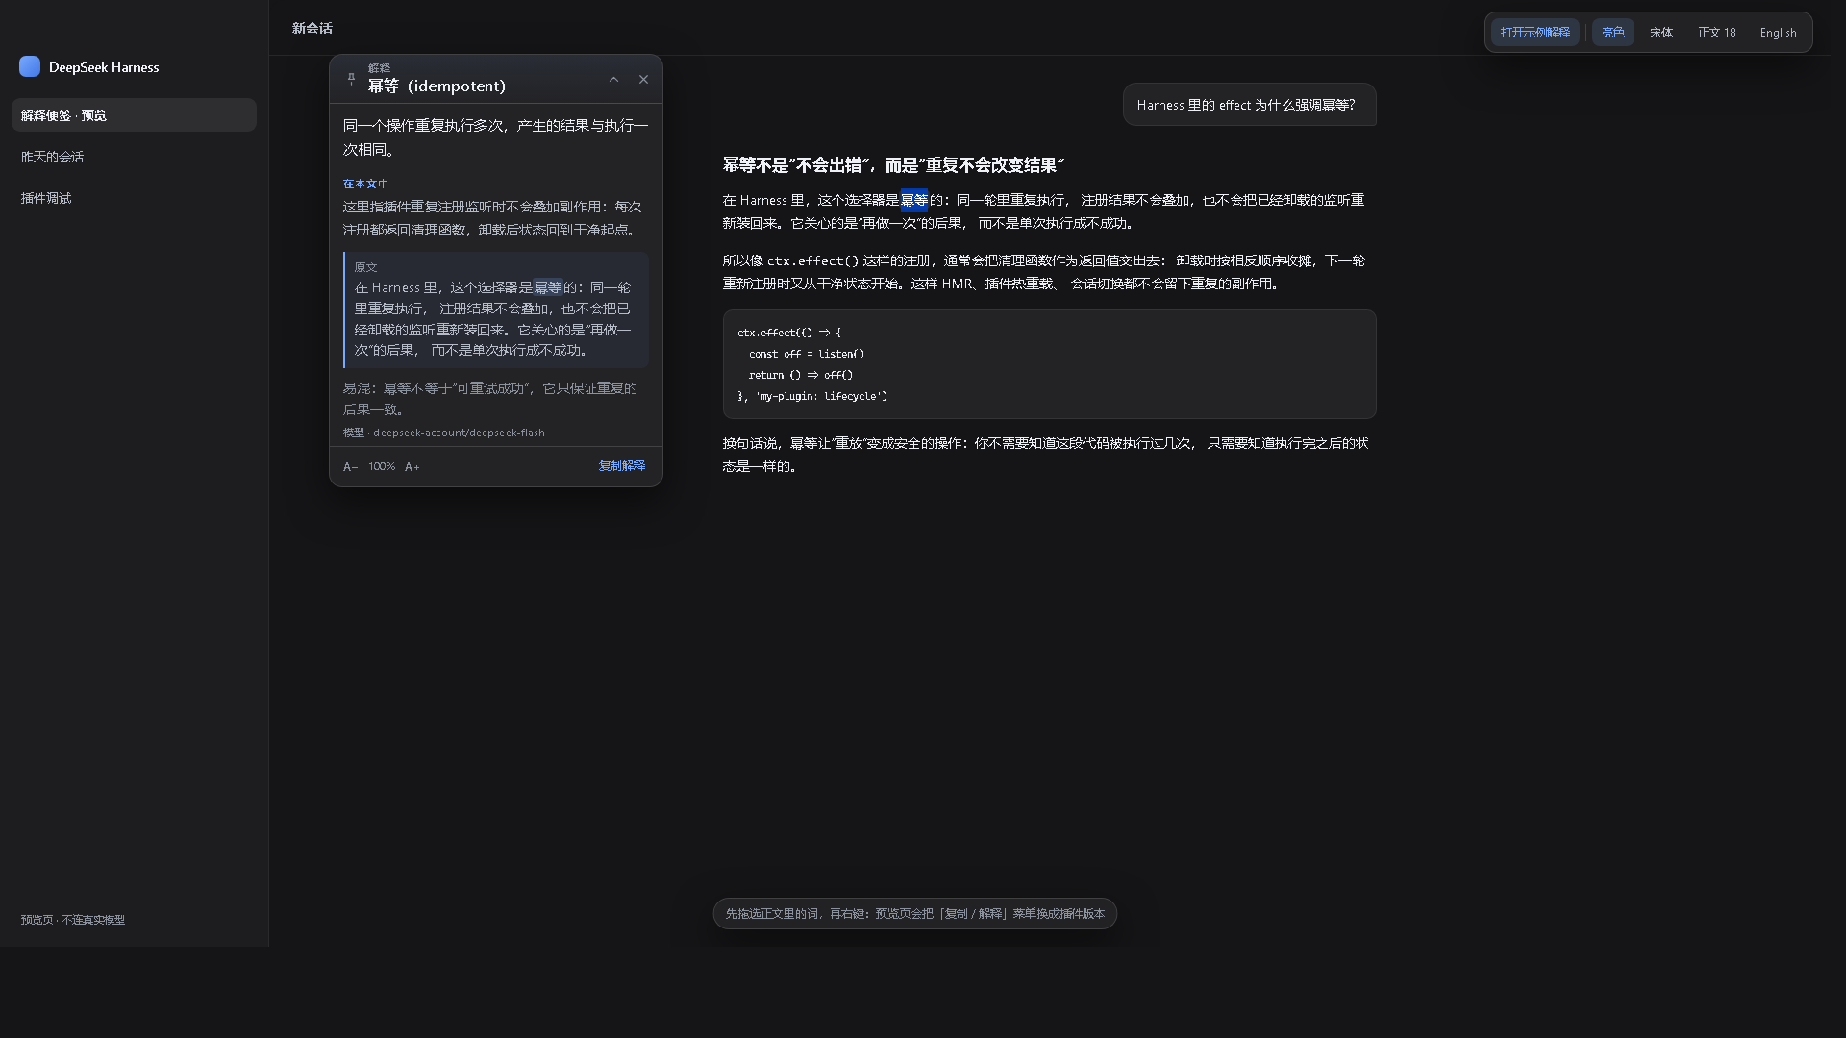
Task: Click the inline code ctx.effect() in paragraph
Action: tap(812, 260)
